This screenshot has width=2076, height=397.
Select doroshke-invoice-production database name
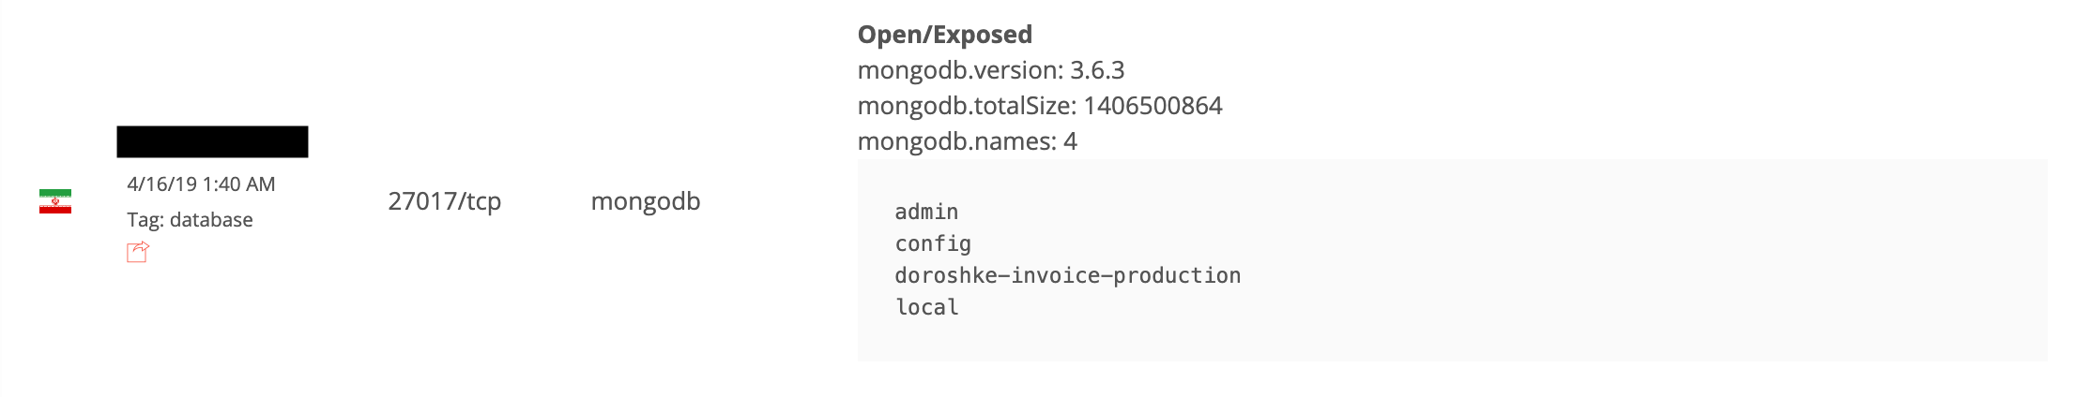pos(1067,276)
